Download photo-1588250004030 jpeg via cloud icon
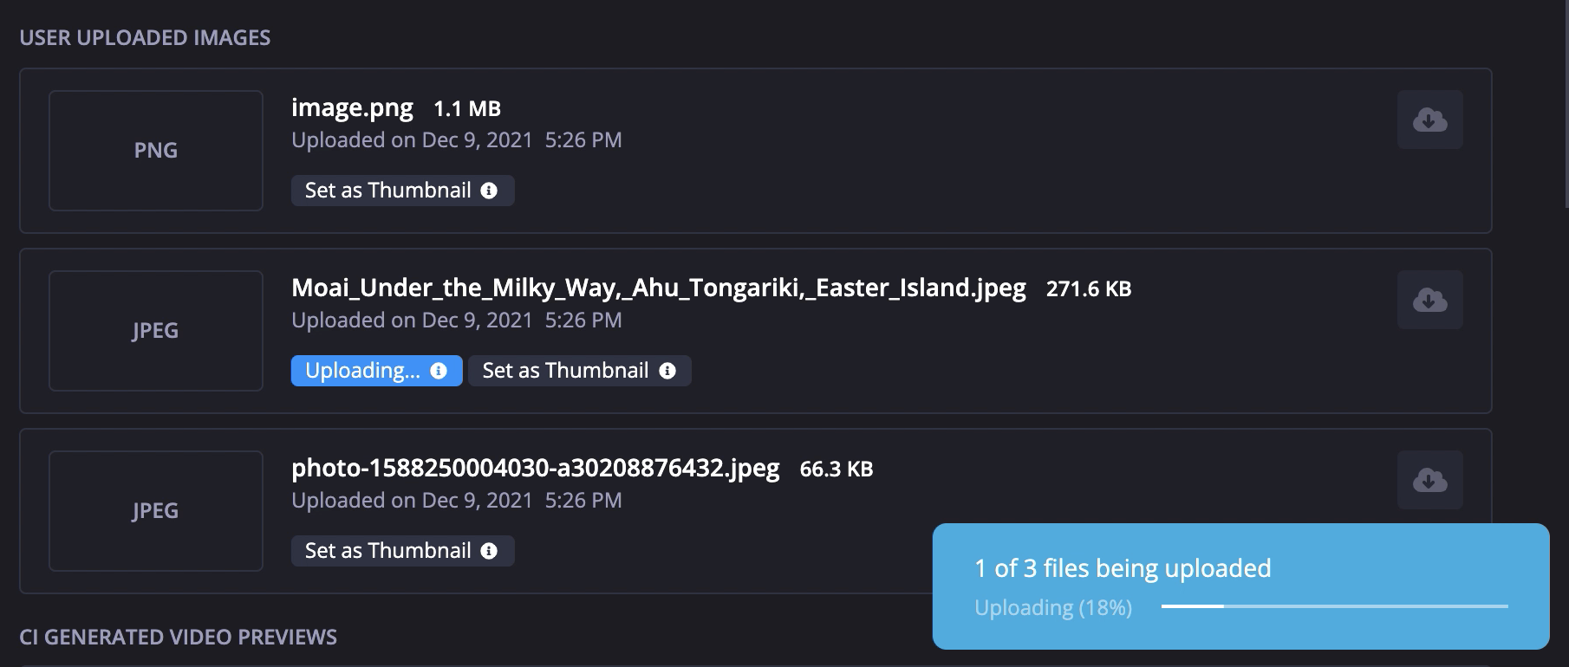The height and width of the screenshot is (667, 1569). [1429, 480]
